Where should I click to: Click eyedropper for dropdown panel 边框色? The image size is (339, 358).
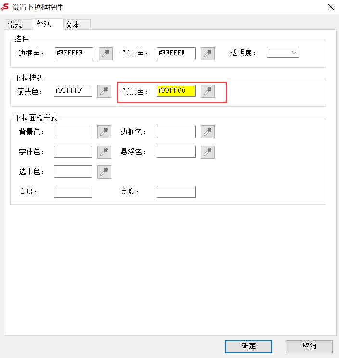(208, 132)
